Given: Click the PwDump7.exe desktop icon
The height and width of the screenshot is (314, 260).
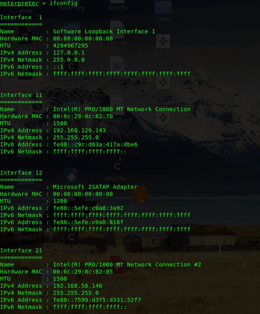Looking at the screenshot, I should (163, 117).
